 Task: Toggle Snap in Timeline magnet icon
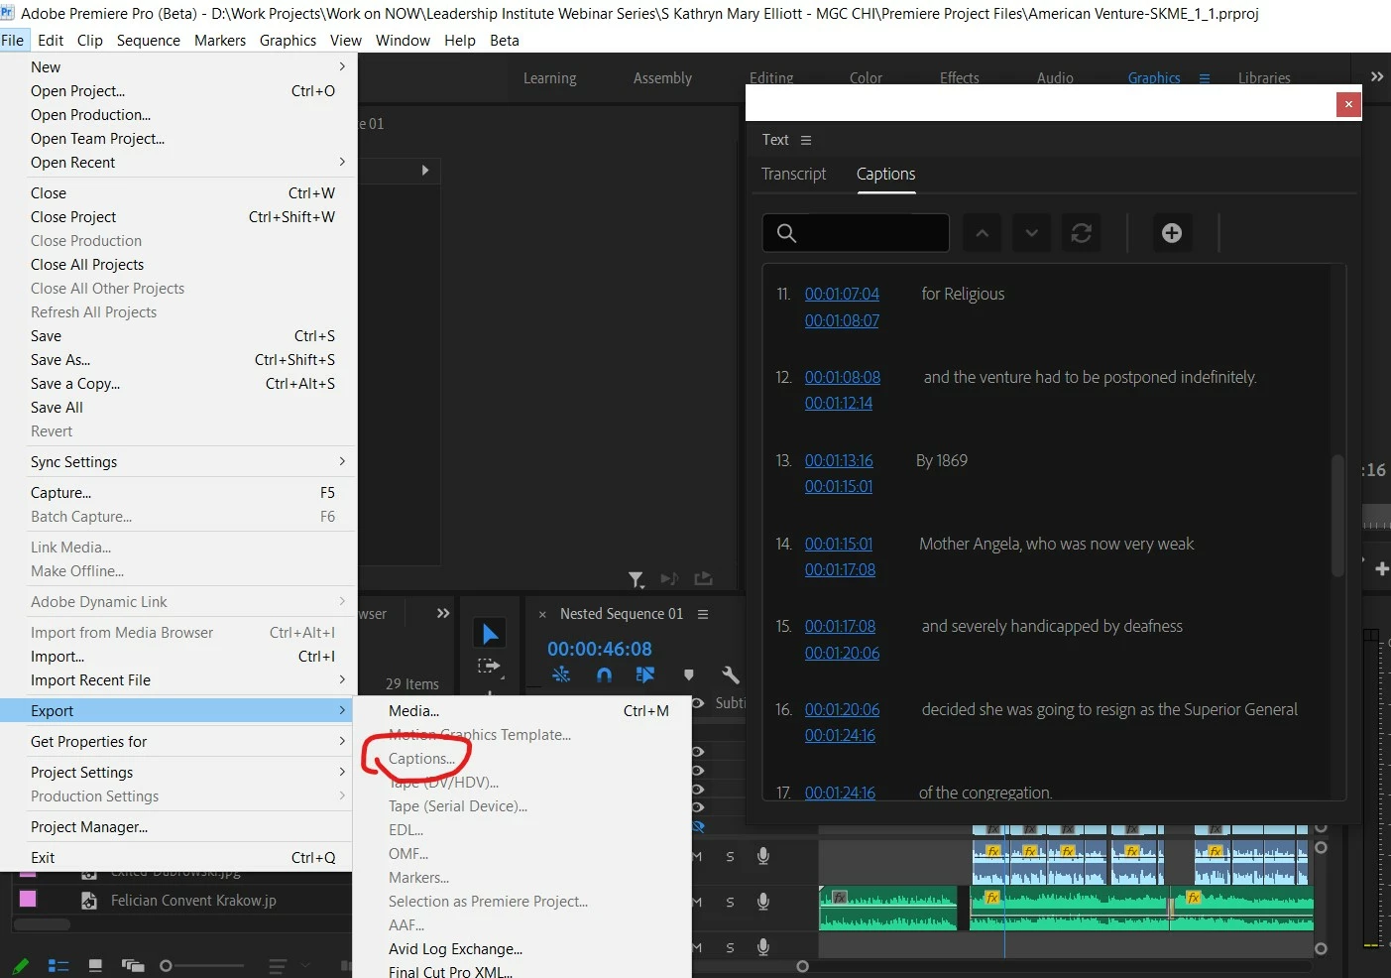pos(604,675)
